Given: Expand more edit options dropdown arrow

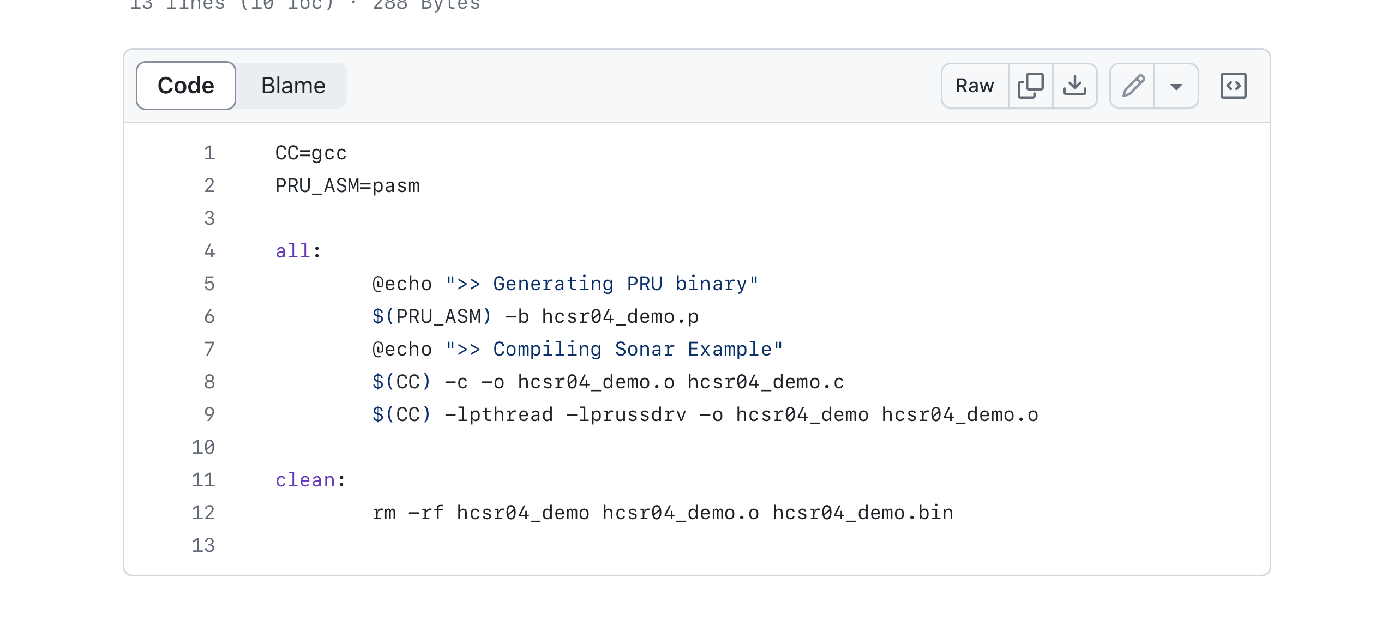Looking at the screenshot, I should 1176,86.
